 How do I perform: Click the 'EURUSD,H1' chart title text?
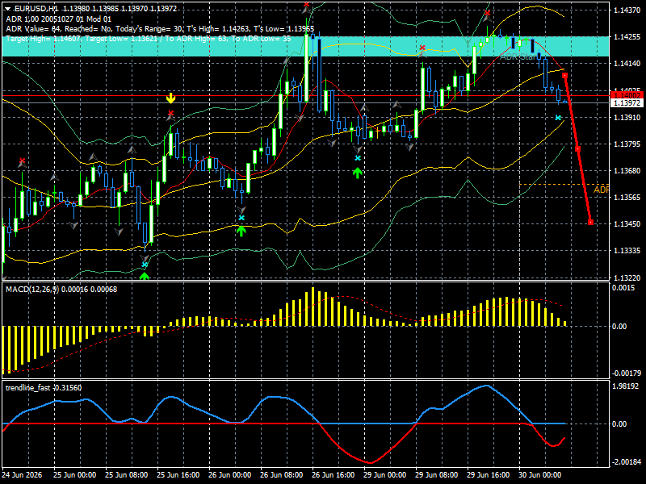tap(36, 9)
